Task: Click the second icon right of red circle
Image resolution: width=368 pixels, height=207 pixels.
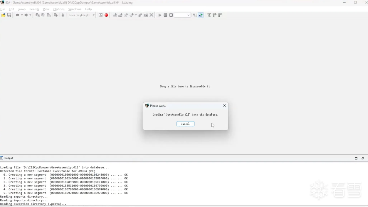Action: click(x=120, y=15)
